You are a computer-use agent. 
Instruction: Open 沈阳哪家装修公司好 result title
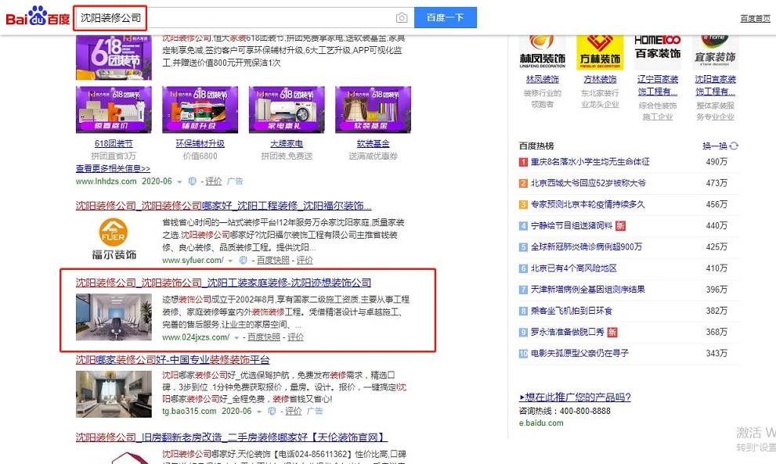[x=173, y=360]
